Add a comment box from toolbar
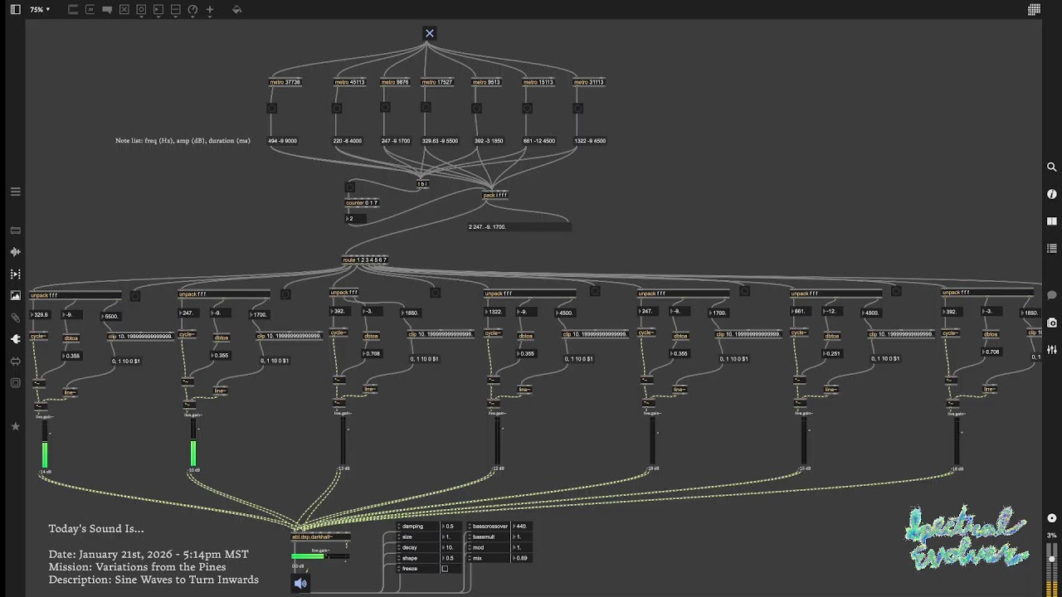Viewport: 1062px width, 597px height. tap(107, 10)
